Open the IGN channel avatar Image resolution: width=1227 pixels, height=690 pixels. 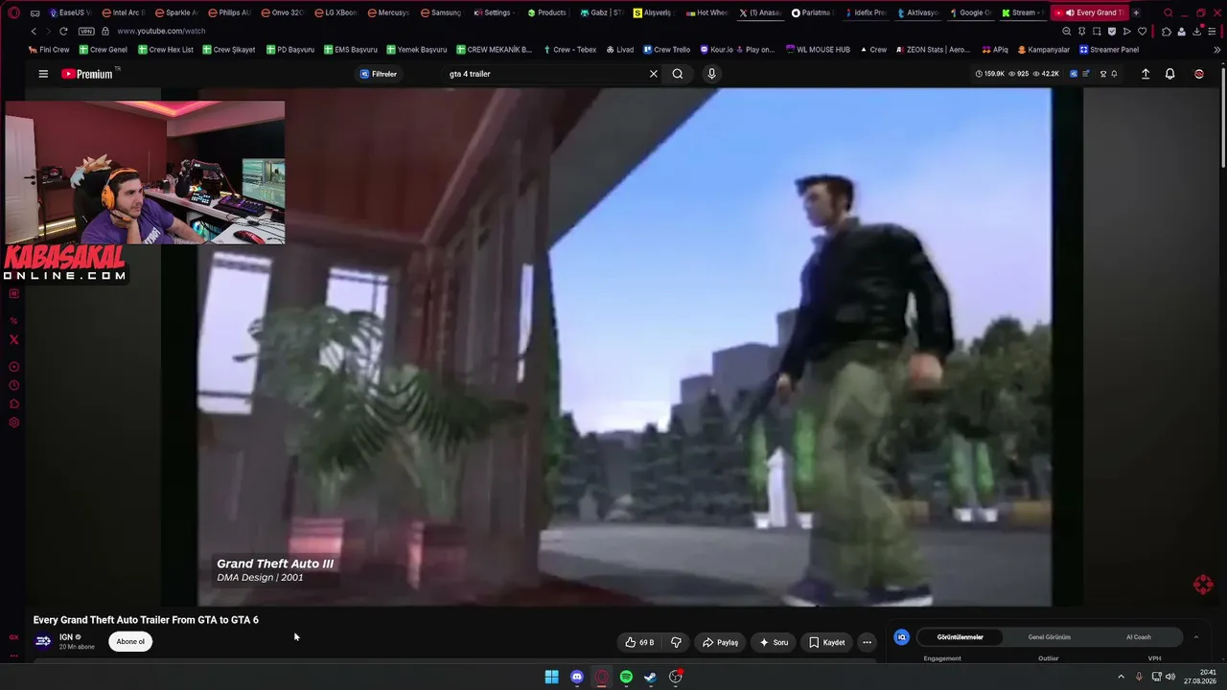click(43, 641)
